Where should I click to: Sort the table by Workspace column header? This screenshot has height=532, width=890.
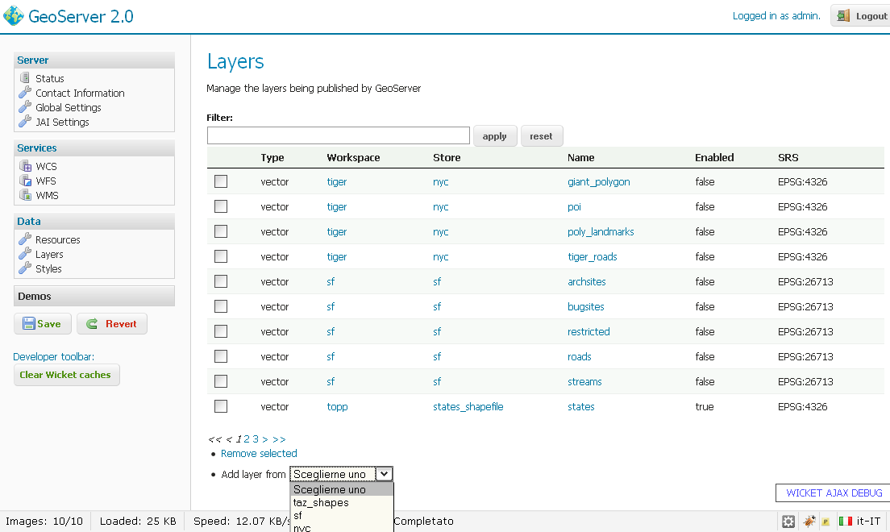point(353,157)
